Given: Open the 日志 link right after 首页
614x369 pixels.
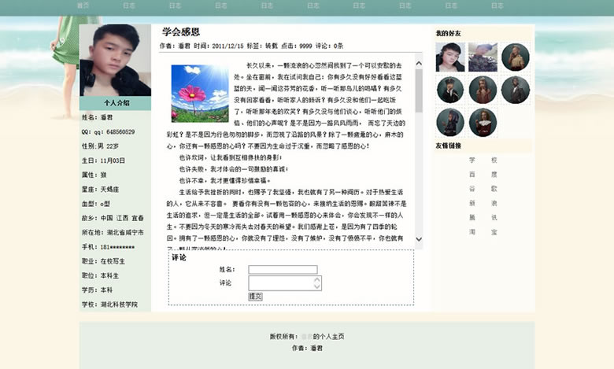Looking at the screenshot, I should (129, 6).
